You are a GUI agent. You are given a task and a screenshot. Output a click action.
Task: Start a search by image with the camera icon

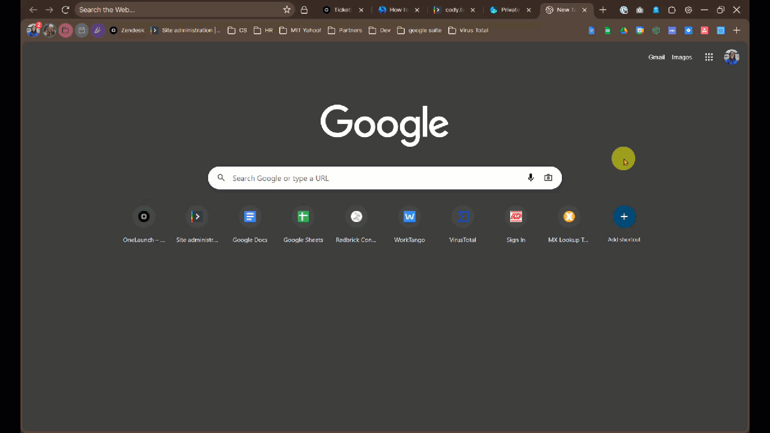[548, 177]
